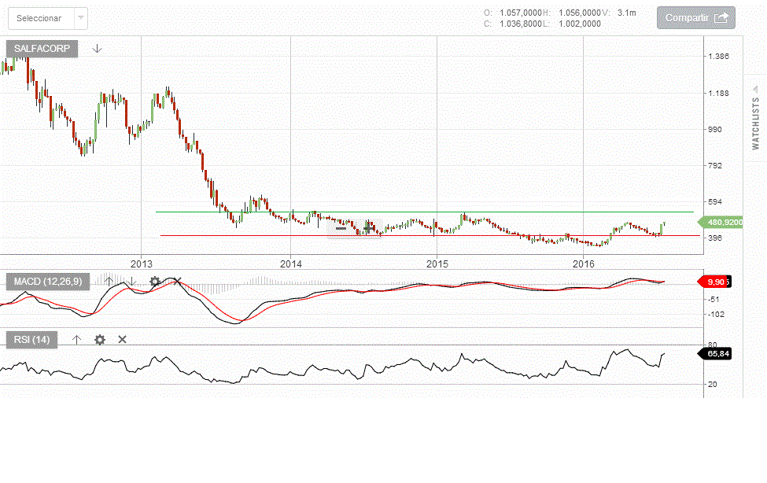Viewport: 767px width, 483px height.
Task: Move the SALFACORP panel down with arrow
Action: point(97,49)
